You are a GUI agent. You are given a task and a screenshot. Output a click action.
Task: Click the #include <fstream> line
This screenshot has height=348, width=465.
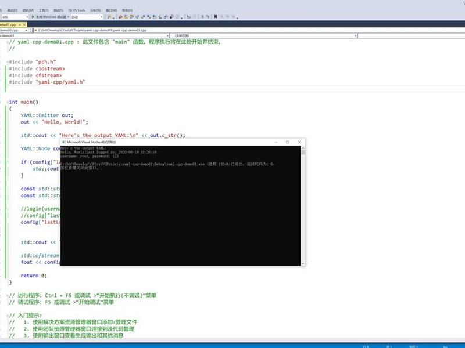pyautogui.click(x=35, y=75)
